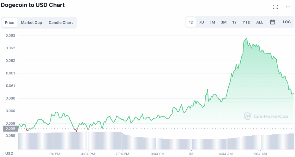
Task: Open the three-dot more options menu
Action: coord(288,7)
